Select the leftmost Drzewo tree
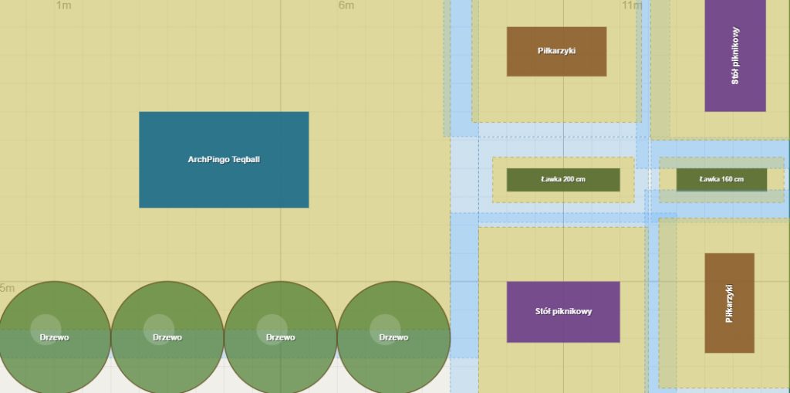 (x=55, y=337)
